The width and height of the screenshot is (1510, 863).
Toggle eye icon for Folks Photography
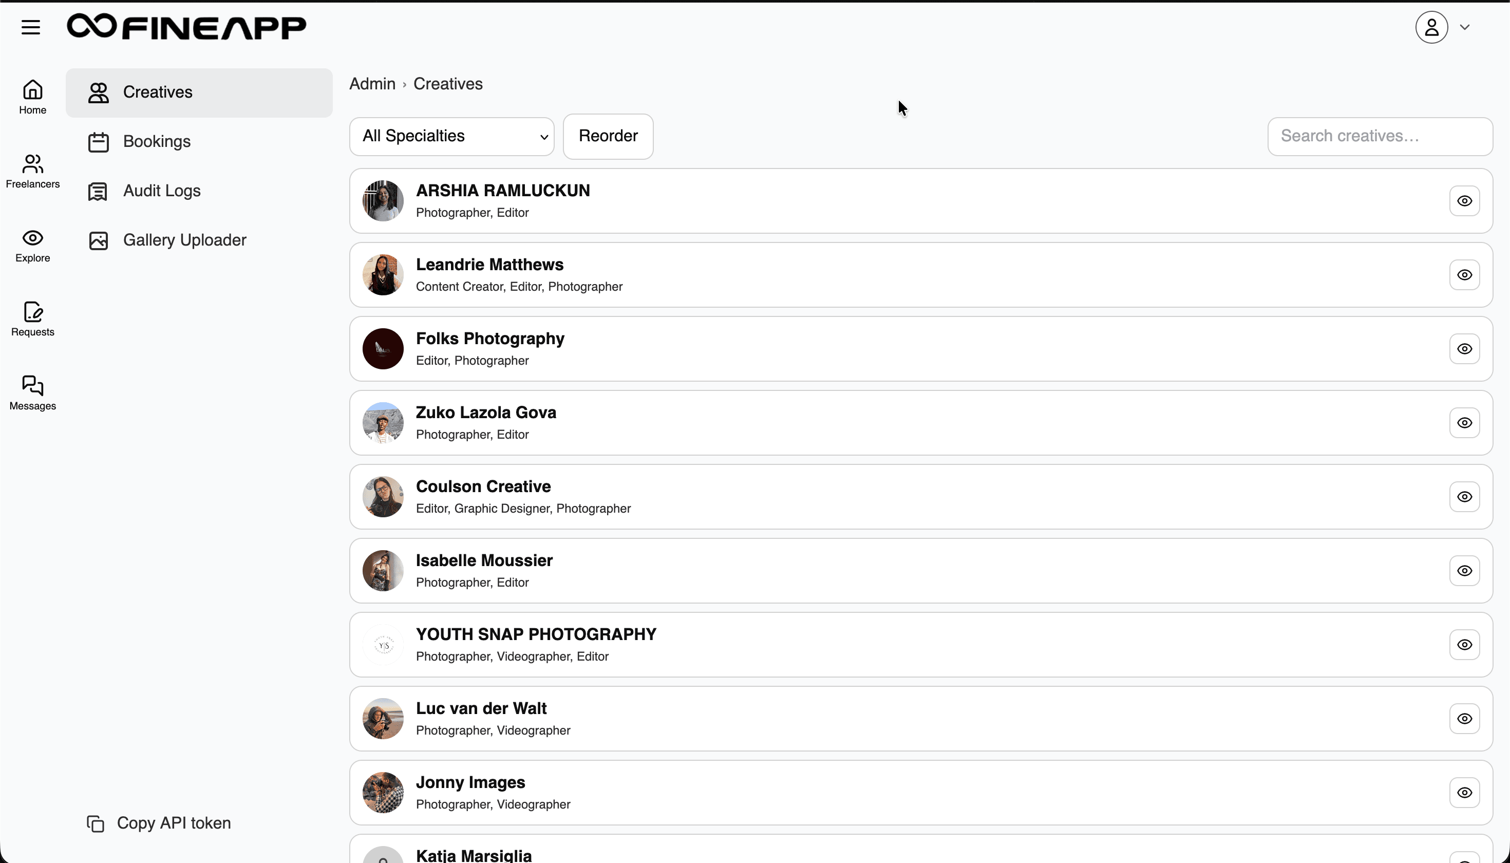(x=1464, y=349)
